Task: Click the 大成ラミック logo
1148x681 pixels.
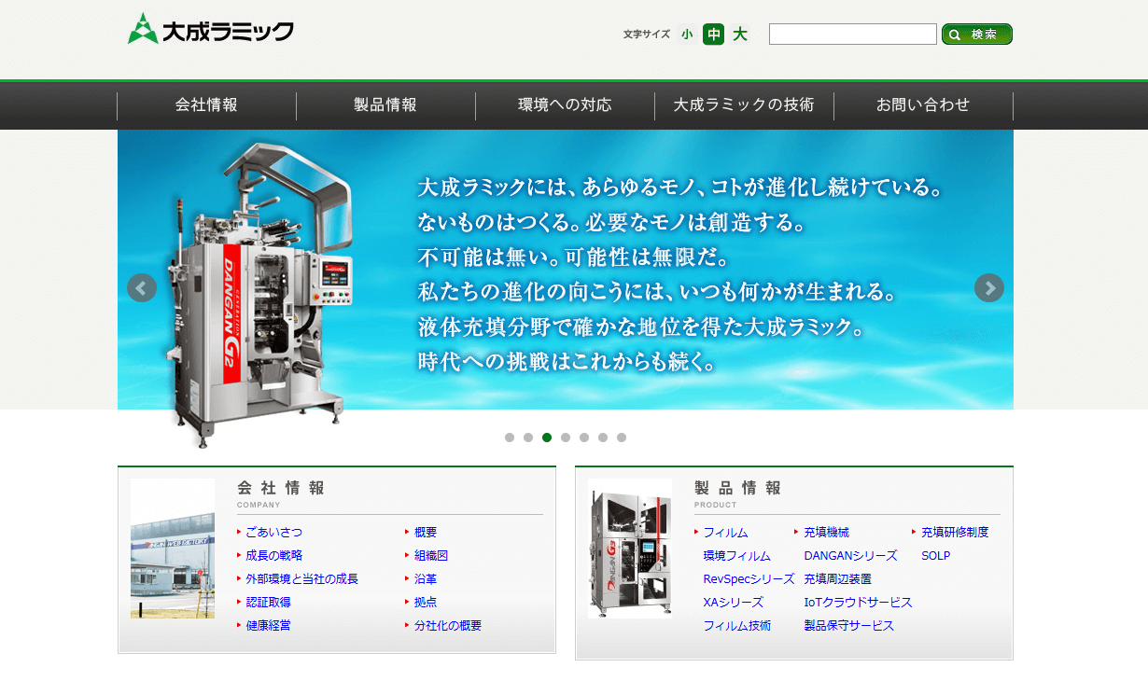Action: 211,29
